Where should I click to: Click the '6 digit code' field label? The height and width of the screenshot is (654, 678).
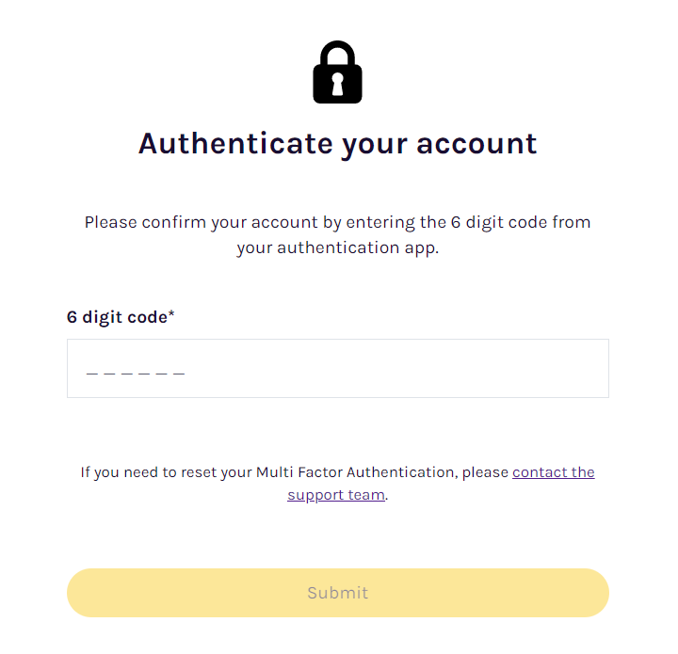click(x=117, y=317)
